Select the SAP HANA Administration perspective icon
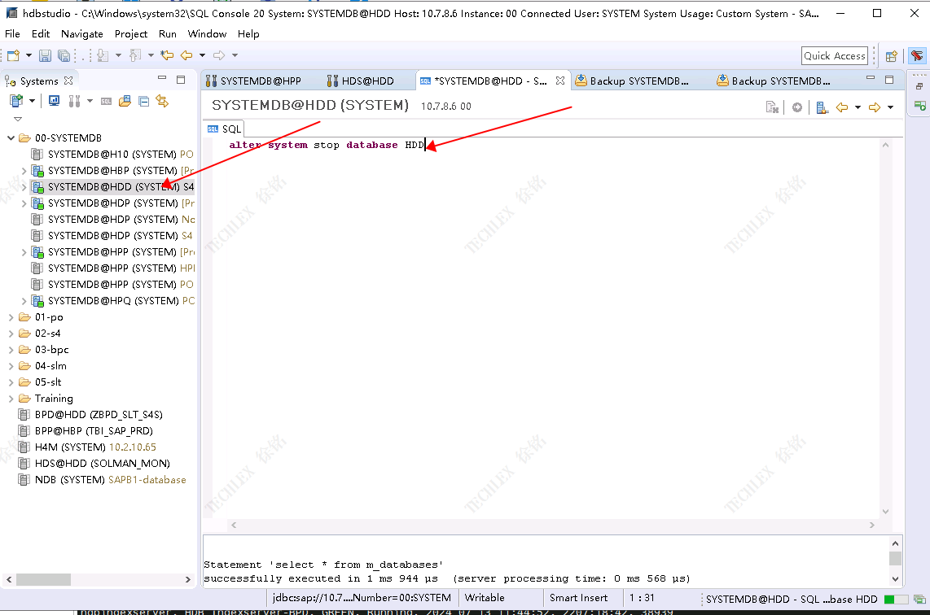Viewport: 930px width, 615px height. pos(917,55)
